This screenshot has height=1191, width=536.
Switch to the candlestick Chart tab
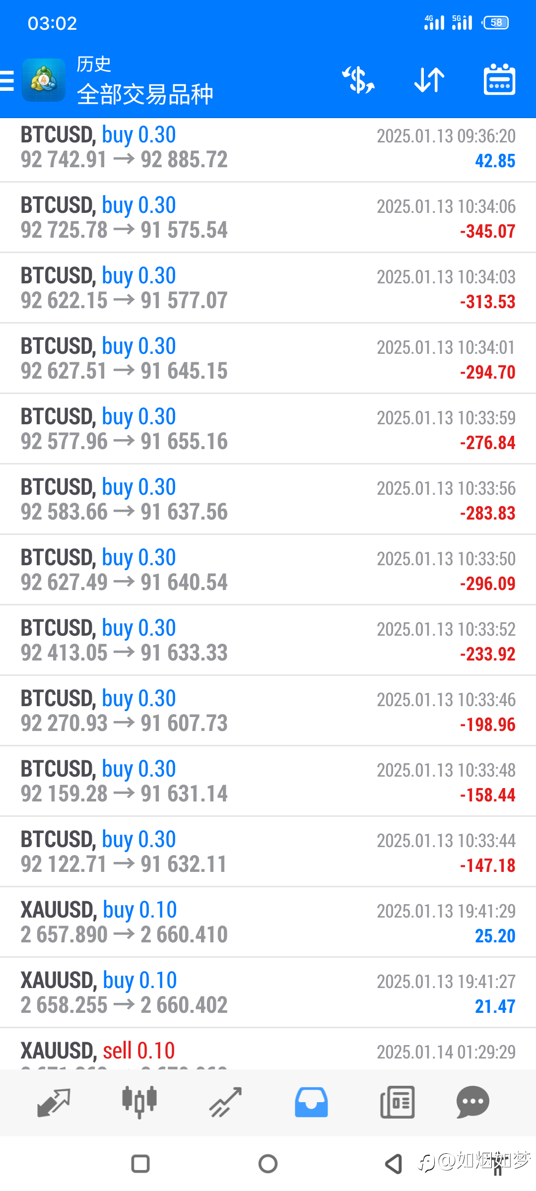[139, 1102]
